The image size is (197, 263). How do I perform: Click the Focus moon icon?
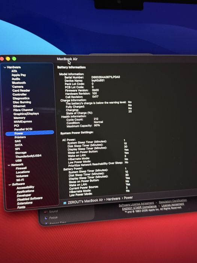pos(46,218)
